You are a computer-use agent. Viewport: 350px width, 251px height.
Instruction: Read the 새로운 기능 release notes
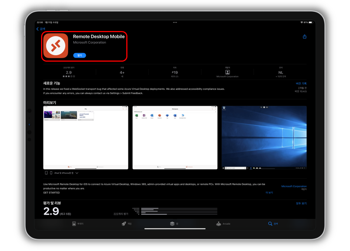tap(134, 91)
